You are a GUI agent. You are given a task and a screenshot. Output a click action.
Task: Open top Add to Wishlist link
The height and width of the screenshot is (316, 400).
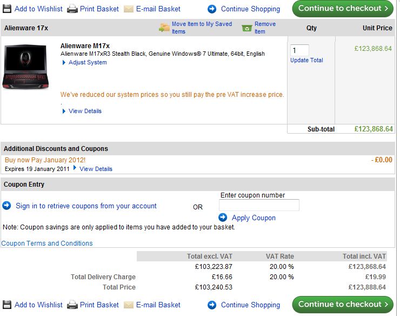pos(38,9)
